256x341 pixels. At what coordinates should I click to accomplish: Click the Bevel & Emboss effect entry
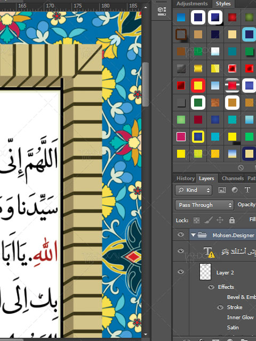pyautogui.click(x=242, y=297)
